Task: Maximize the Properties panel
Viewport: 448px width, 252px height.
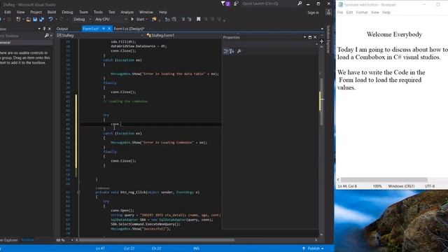Action: [310, 37]
